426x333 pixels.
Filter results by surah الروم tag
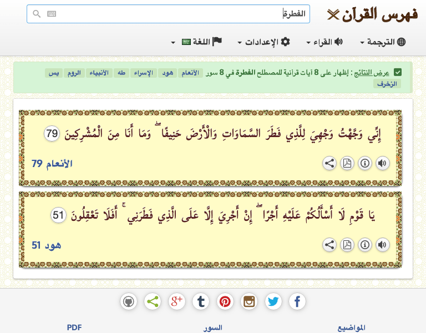click(74, 73)
